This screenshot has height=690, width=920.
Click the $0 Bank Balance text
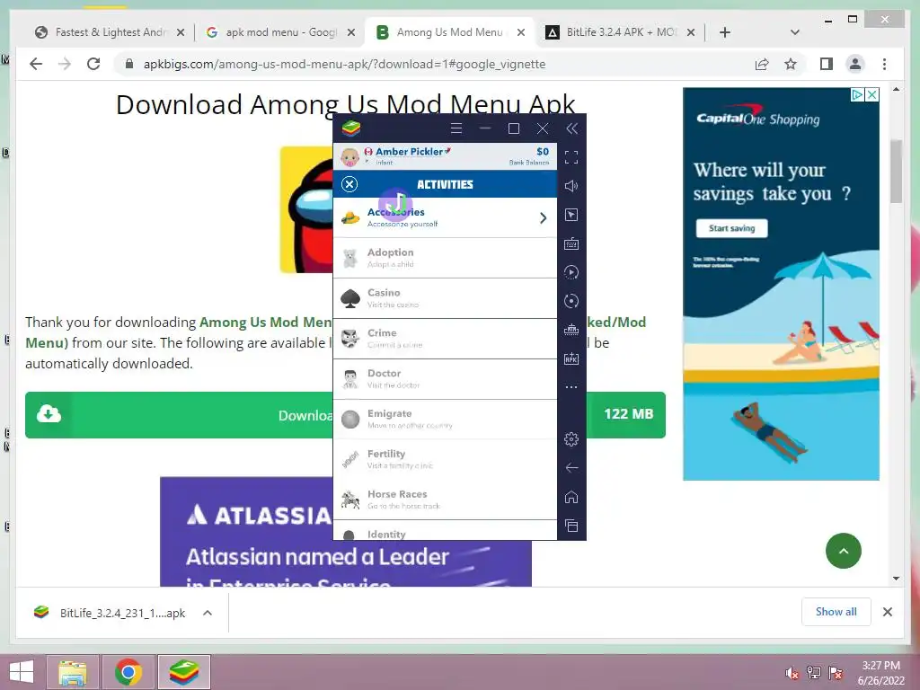tap(530, 156)
